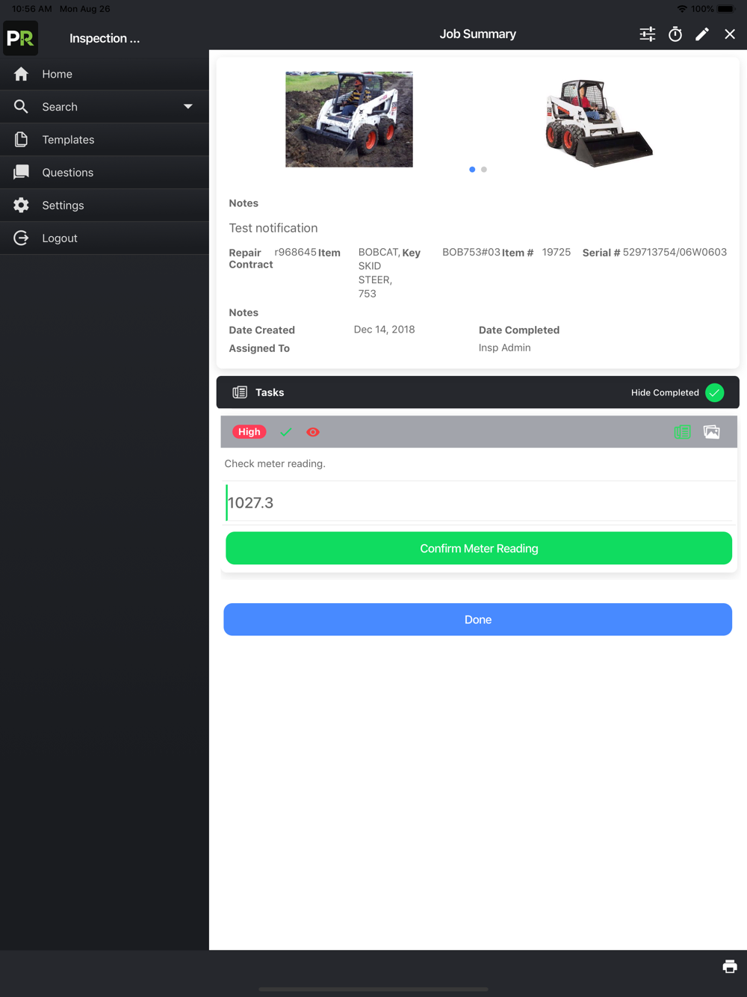Click the Inspection title in header
The width and height of the screenshot is (747, 997).
(105, 38)
